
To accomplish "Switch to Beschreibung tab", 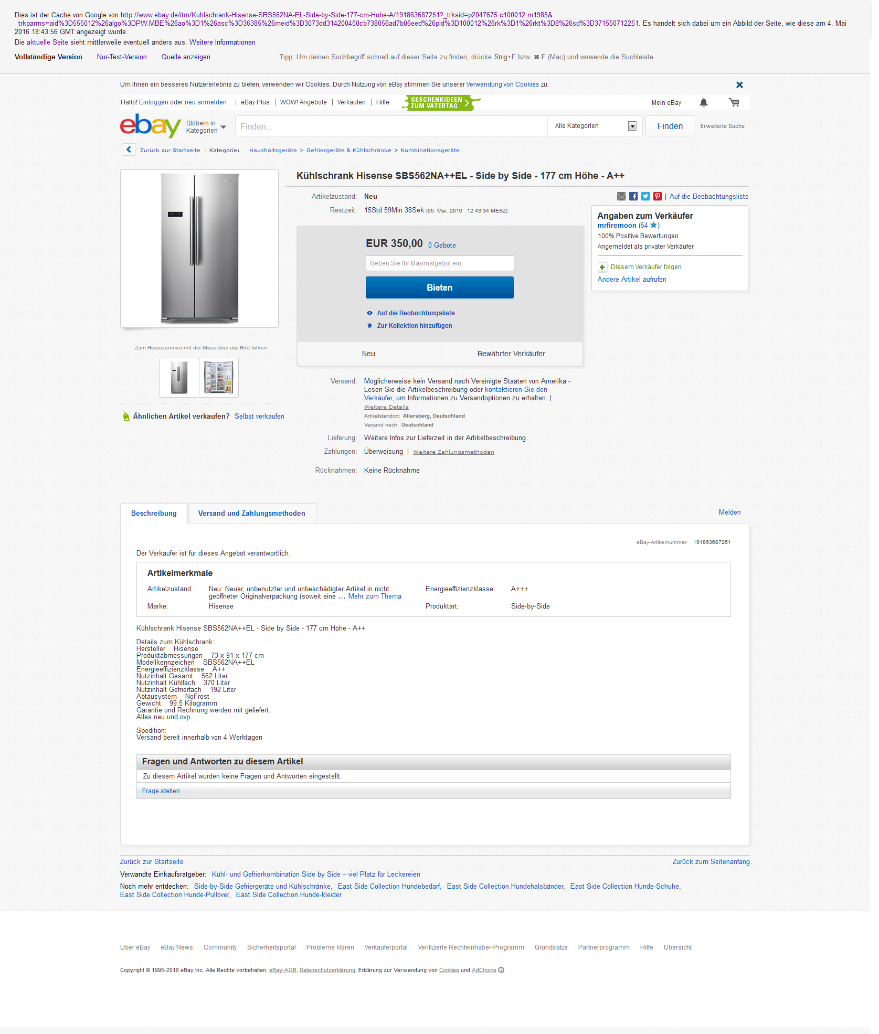I will pos(154,514).
